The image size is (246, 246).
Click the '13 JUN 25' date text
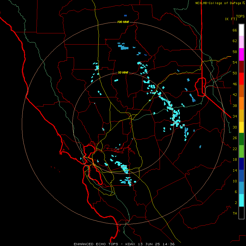click(149, 244)
